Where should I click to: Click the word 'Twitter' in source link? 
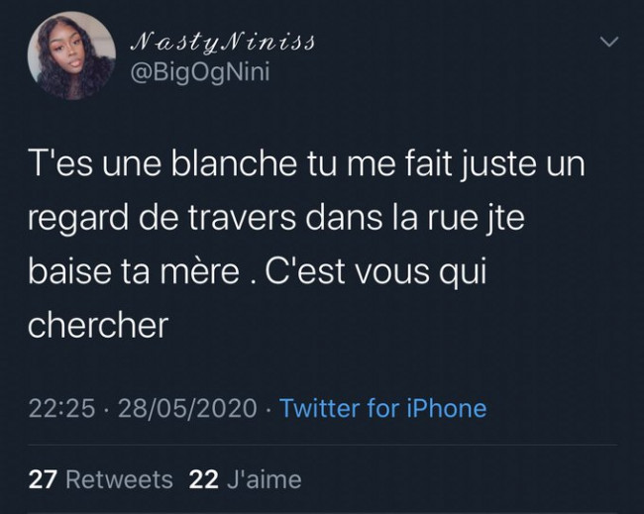pos(320,408)
